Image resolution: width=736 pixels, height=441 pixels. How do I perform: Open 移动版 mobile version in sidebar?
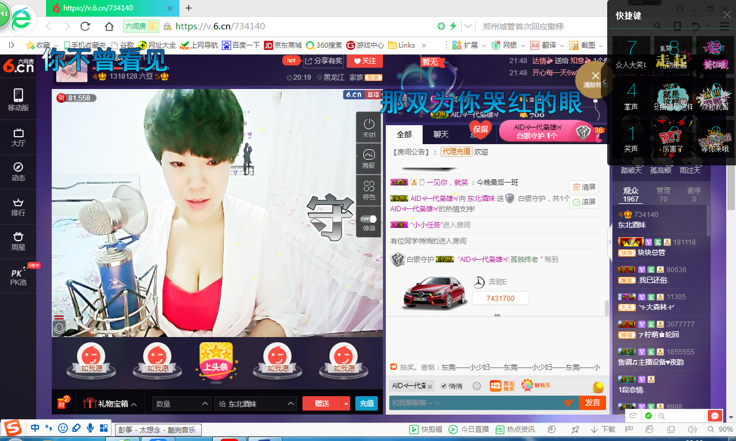click(18, 100)
